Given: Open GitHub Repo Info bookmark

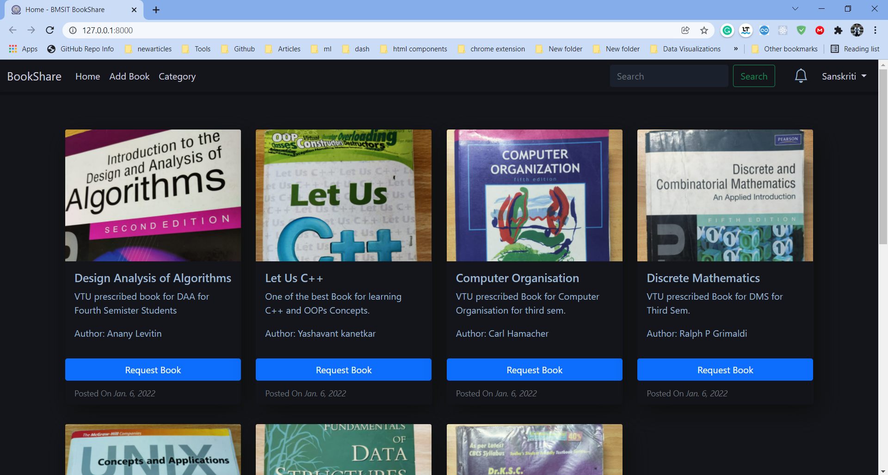Looking at the screenshot, I should (x=80, y=49).
